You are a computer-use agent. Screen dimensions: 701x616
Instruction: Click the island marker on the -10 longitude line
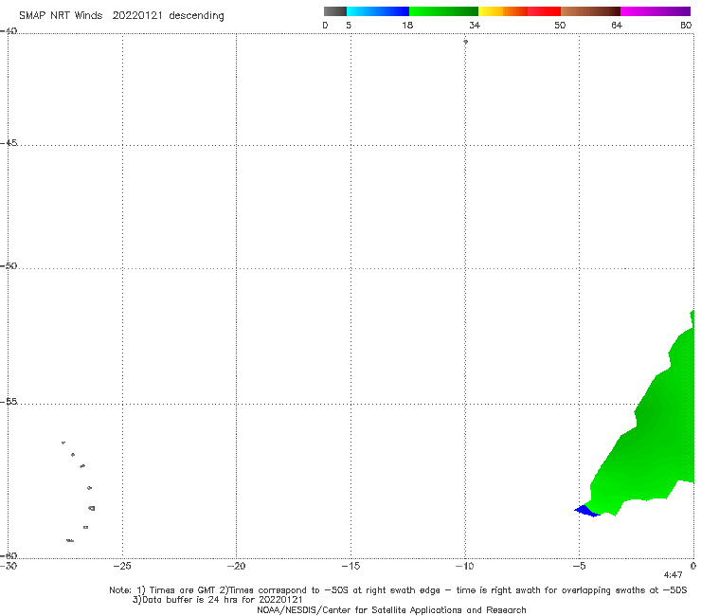(x=465, y=42)
